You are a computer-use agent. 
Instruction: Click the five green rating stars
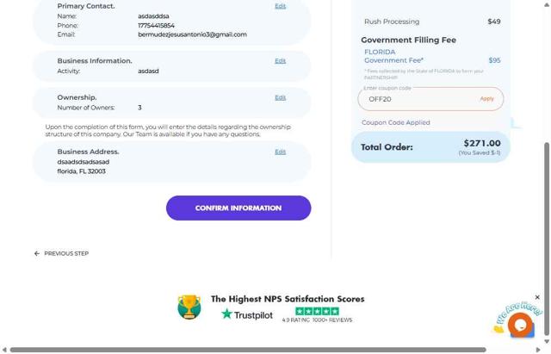[x=317, y=311]
